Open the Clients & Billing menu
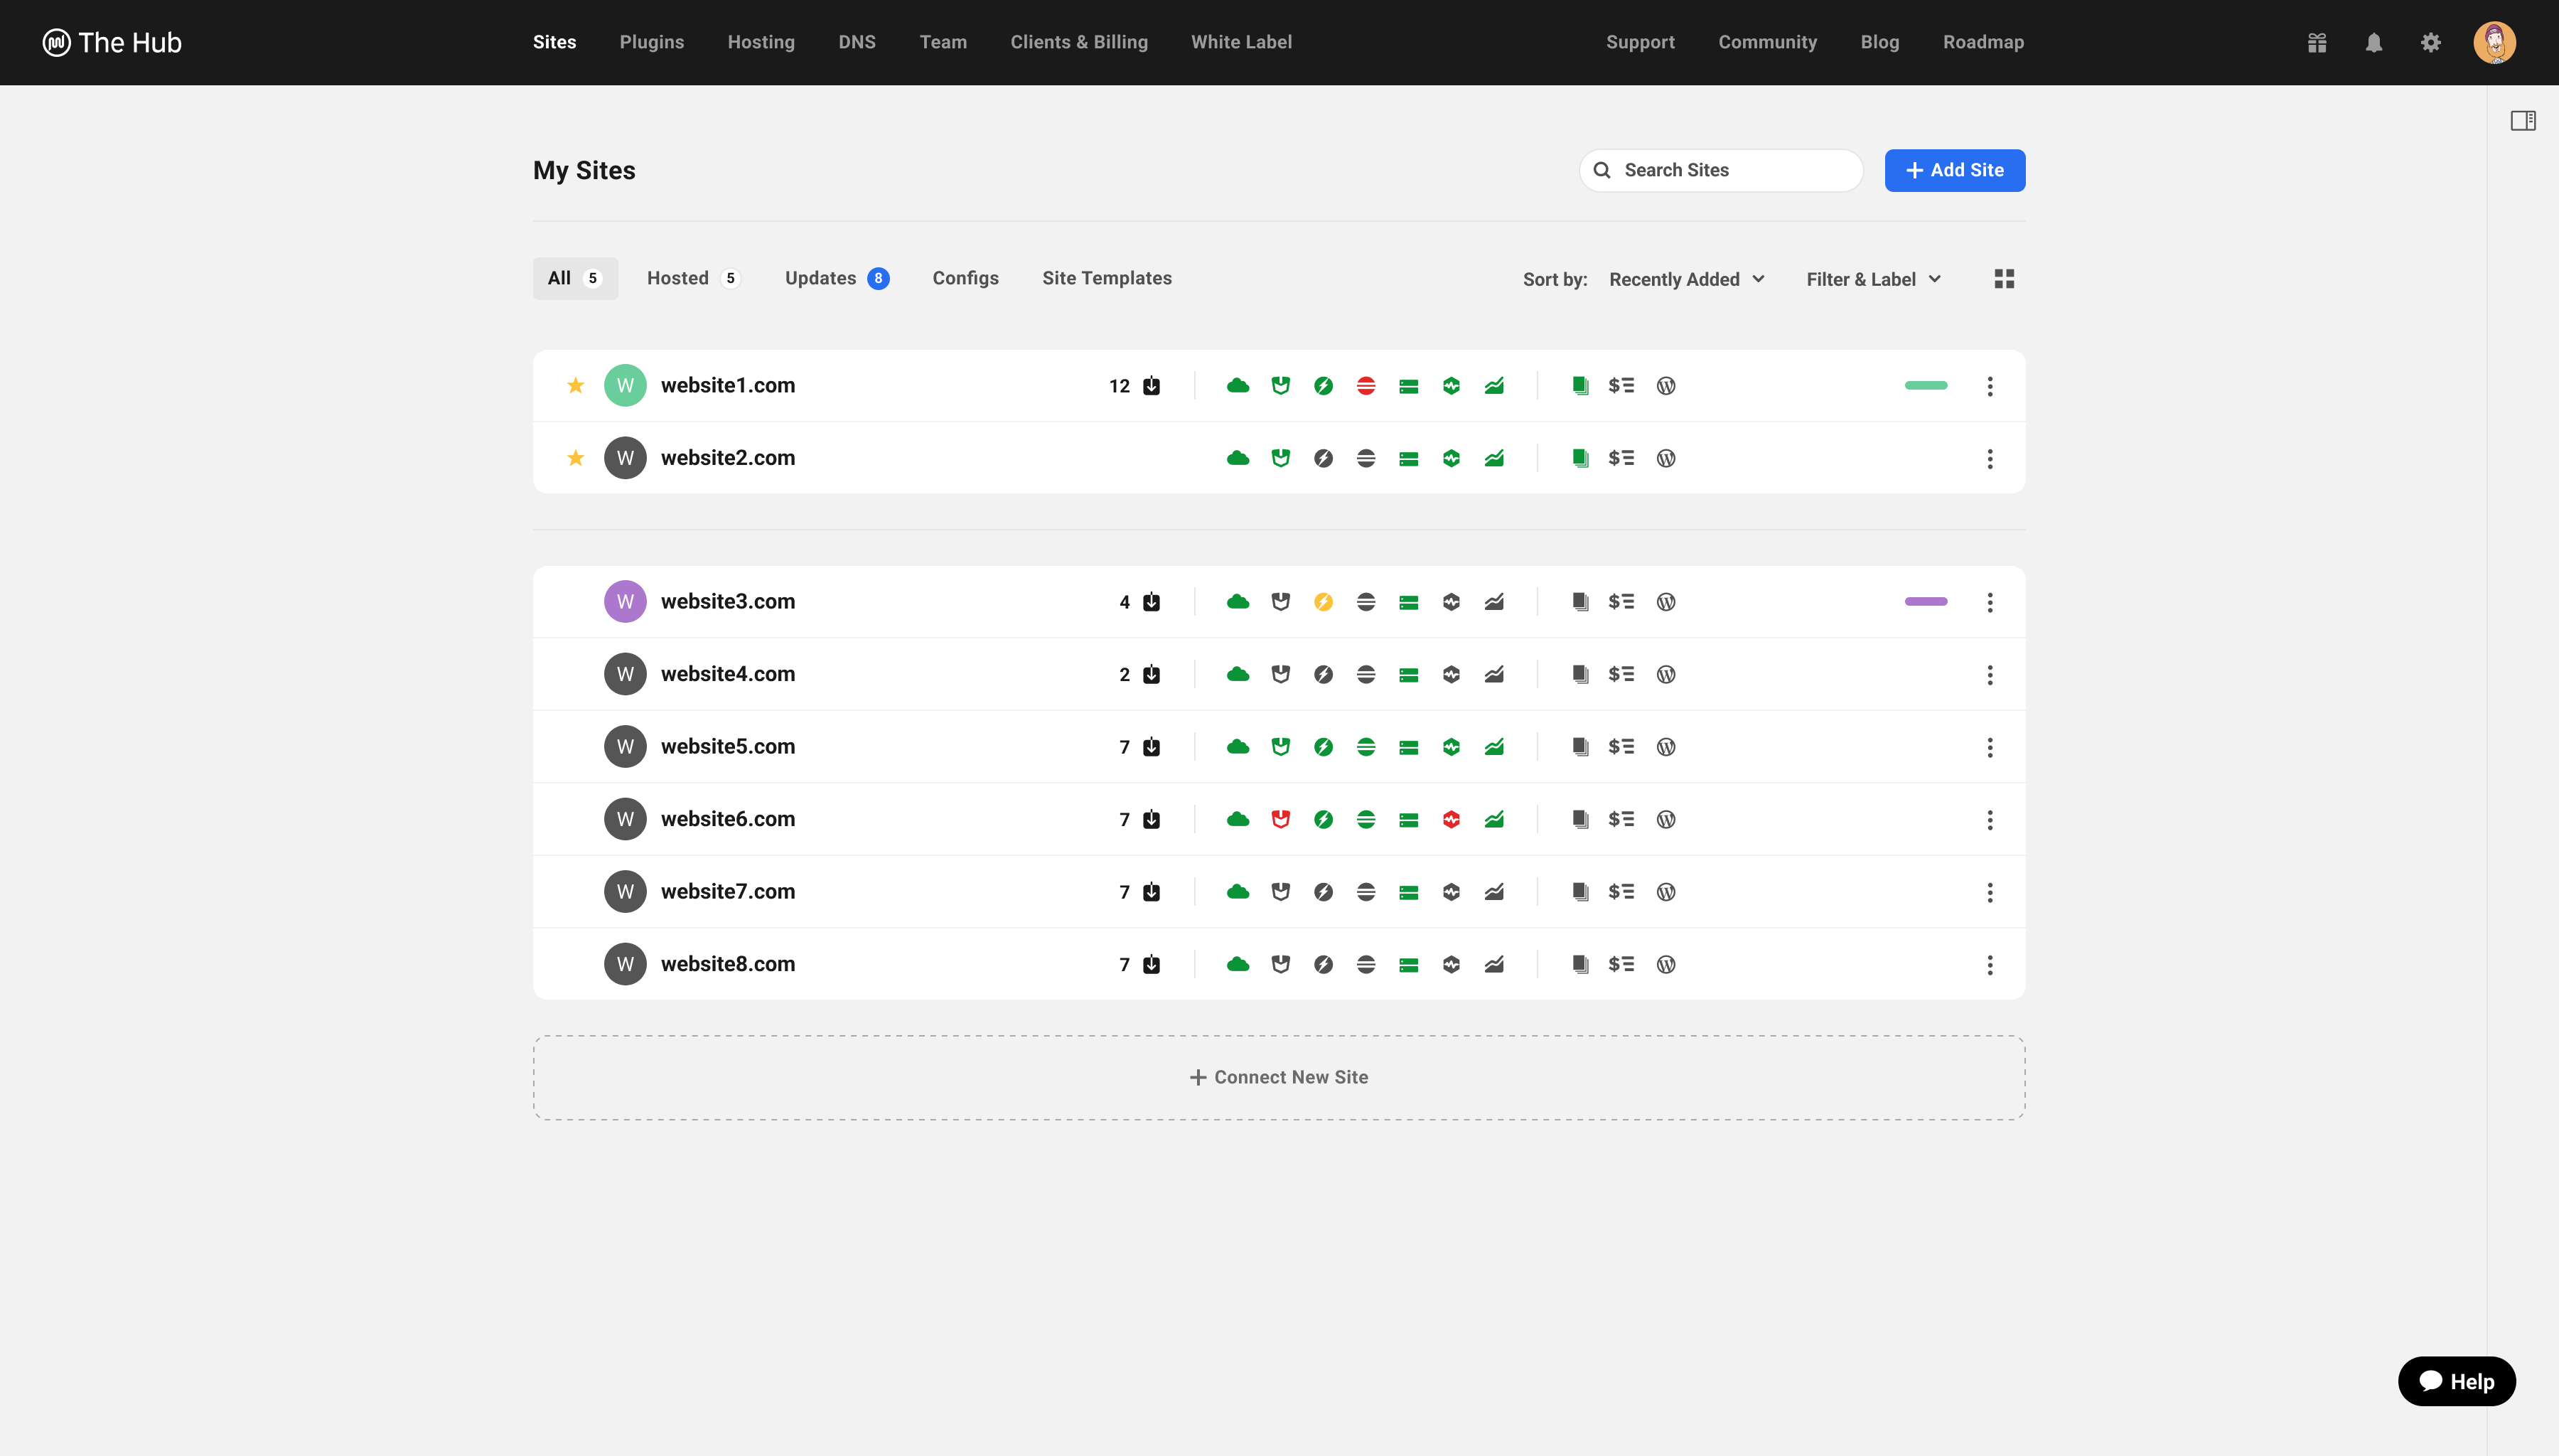 click(1078, 42)
